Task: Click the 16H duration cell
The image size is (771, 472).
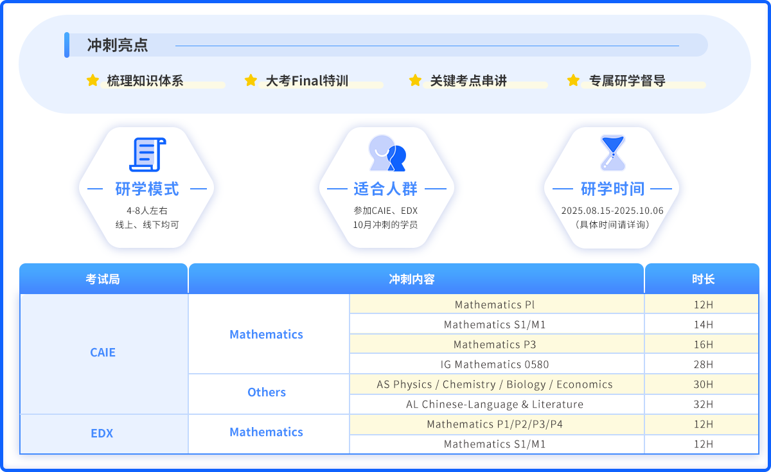Action: (x=703, y=344)
